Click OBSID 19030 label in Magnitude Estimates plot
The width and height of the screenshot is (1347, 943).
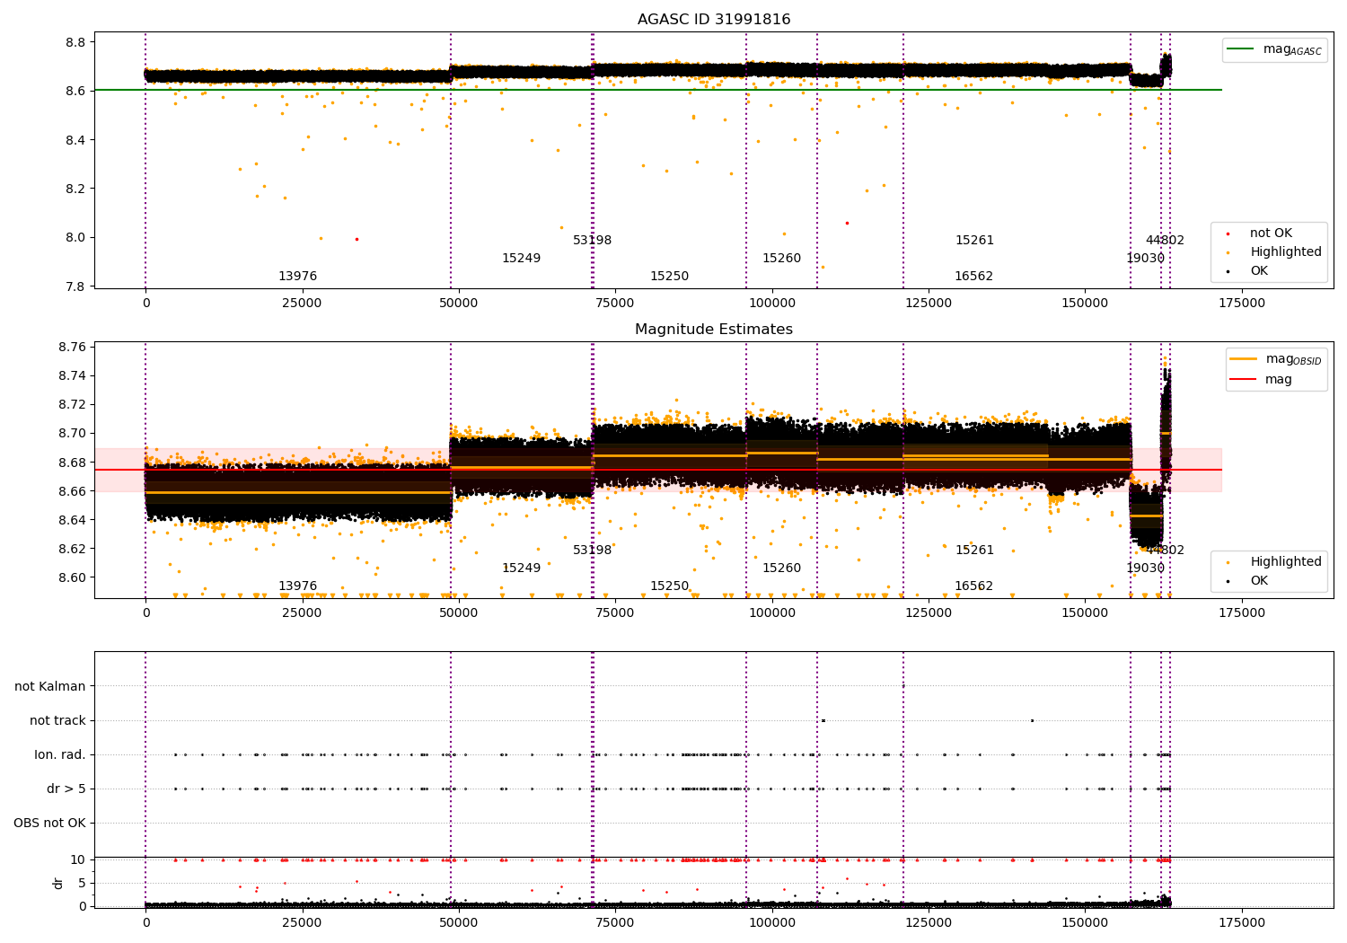1145,568
